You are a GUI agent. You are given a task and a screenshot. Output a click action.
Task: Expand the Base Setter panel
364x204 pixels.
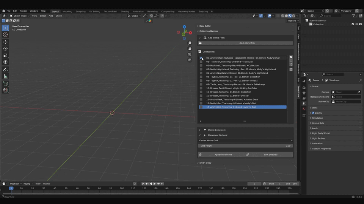tap(205, 26)
